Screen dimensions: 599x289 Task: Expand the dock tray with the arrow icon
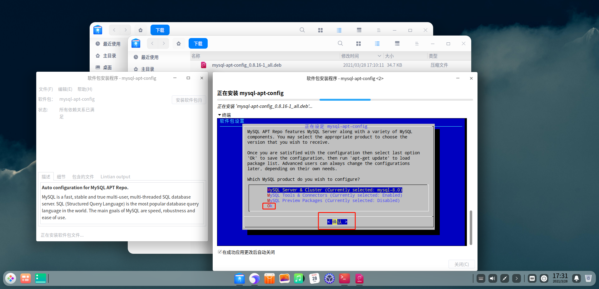[517, 278]
